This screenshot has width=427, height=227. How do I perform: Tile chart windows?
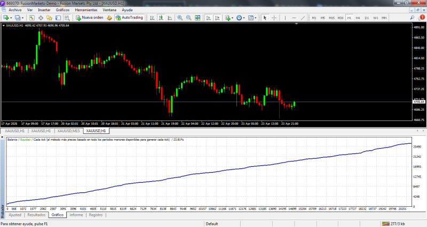coord(197,18)
